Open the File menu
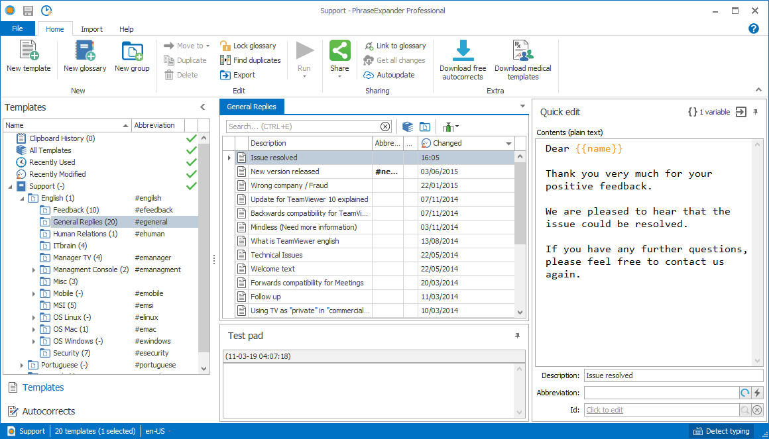This screenshot has width=769, height=439. click(x=18, y=28)
